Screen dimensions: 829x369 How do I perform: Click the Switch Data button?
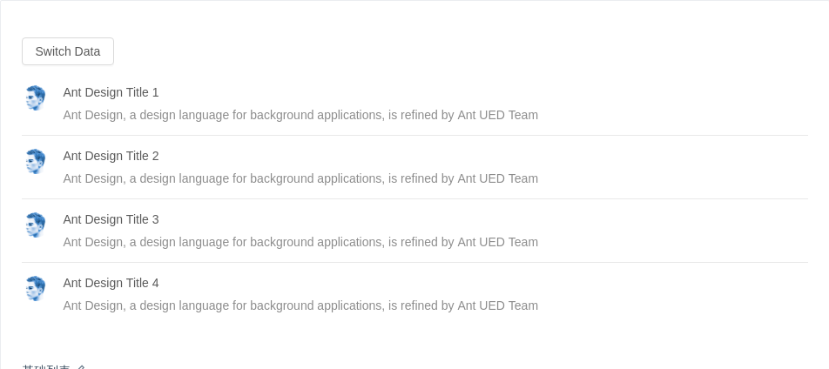coord(68,51)
